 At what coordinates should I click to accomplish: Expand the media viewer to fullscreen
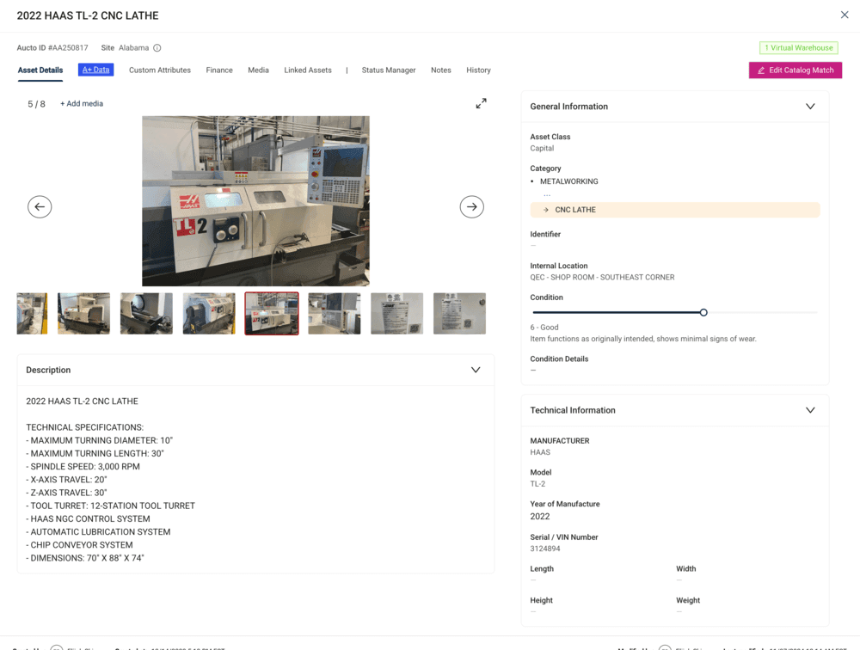coord(481,104)
